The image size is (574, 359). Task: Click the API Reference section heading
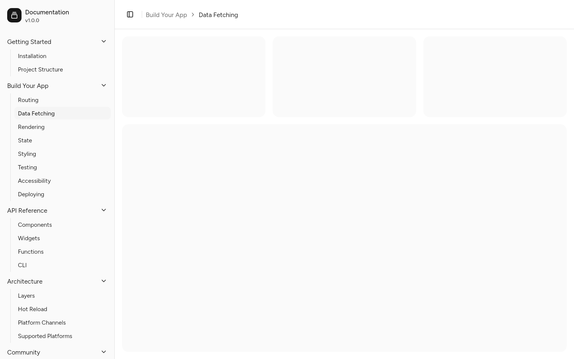27,211
